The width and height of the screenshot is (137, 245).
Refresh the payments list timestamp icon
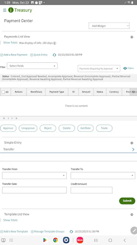tap(54, 55)
